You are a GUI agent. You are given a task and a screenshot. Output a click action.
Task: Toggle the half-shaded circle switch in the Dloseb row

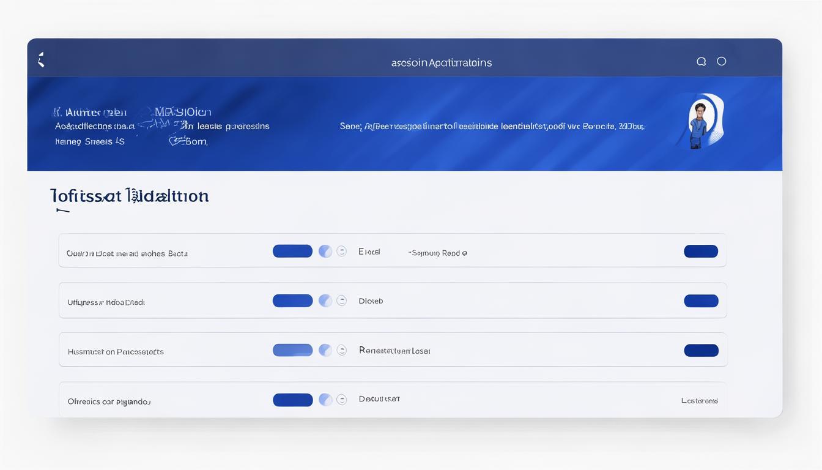pyautogui.click(x=325, y=300)
